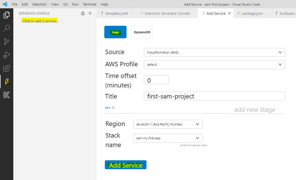Image resolution: width=296 pixels, height=180 pixels.
Task: Select the DynamoDB service type
Action: (142, 32)
